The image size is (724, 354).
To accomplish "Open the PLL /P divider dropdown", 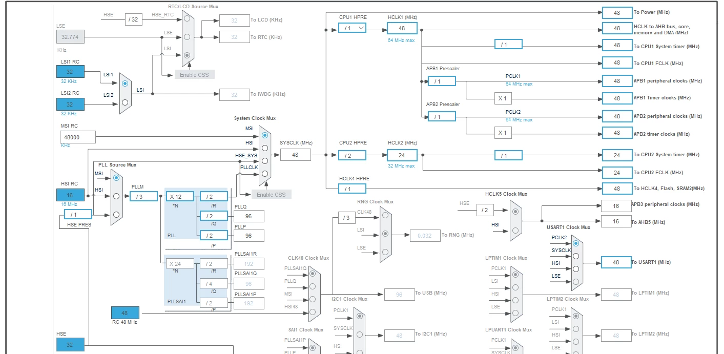I will point(214,236).
